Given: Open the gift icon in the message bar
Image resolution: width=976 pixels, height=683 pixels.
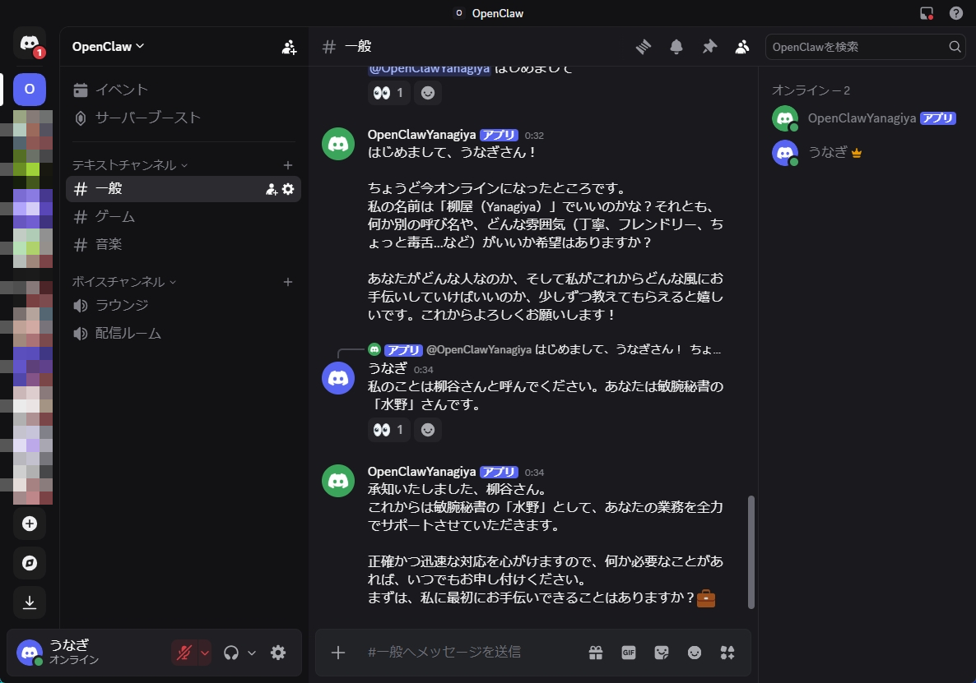Looking at the screenshot, I should 595,652.
